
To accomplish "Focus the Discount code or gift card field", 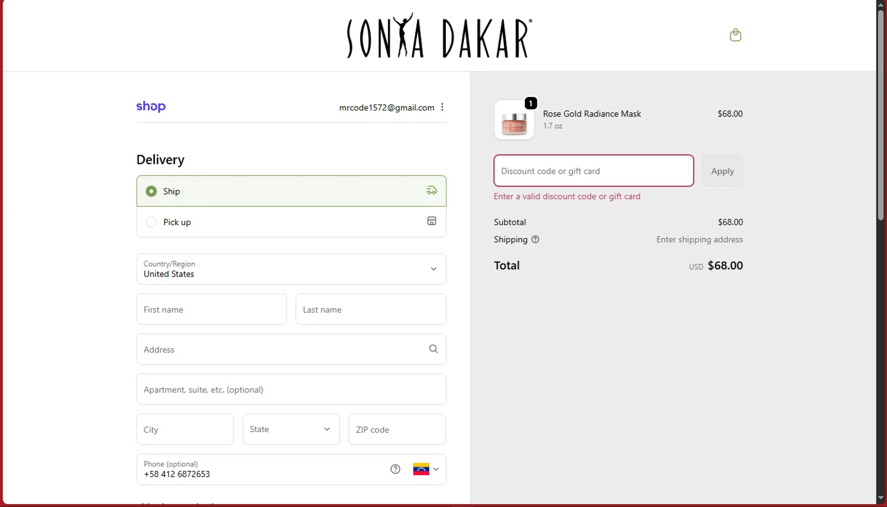I will (594, 171).
